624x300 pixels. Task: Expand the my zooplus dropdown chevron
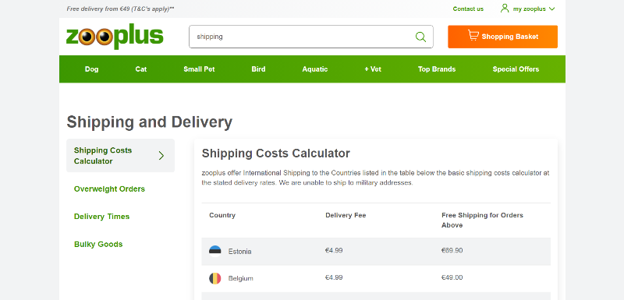click(x=551, y=9)
